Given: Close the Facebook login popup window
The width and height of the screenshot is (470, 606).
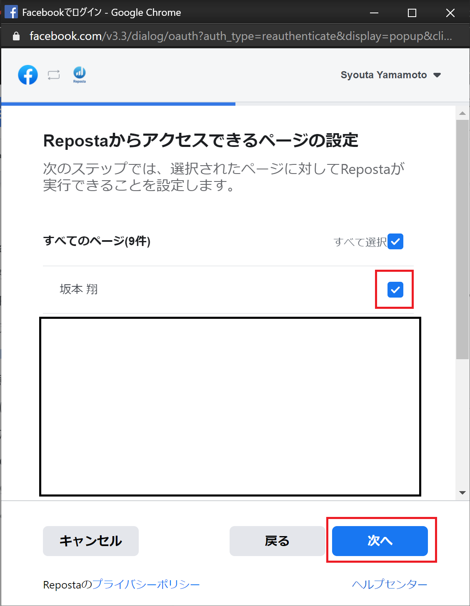Looking at the screenshot, I should point(450,13).
